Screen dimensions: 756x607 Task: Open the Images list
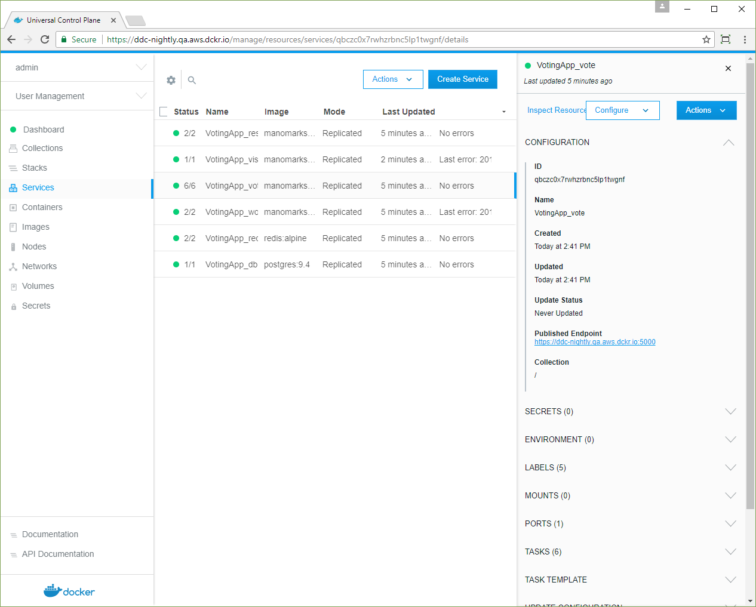(x=36, y=227)
